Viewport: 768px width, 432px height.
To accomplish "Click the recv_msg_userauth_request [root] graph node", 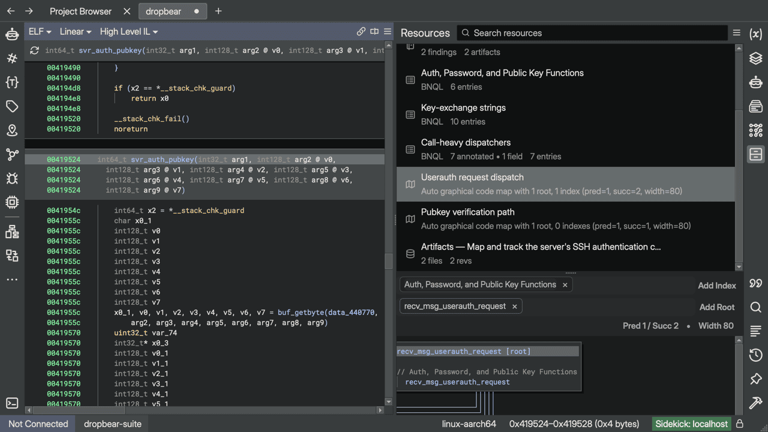I will coord(487,352).
